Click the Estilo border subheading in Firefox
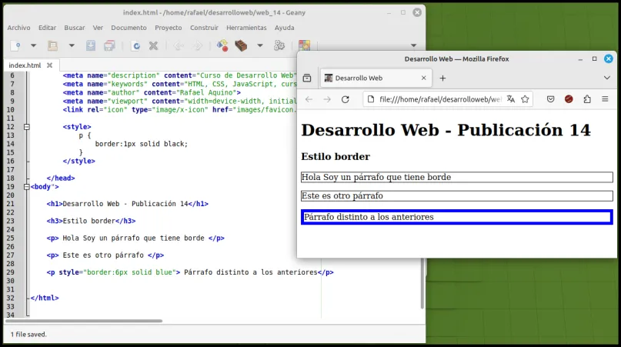This screenshot has height=347, width=621. [x=336, y=157]
